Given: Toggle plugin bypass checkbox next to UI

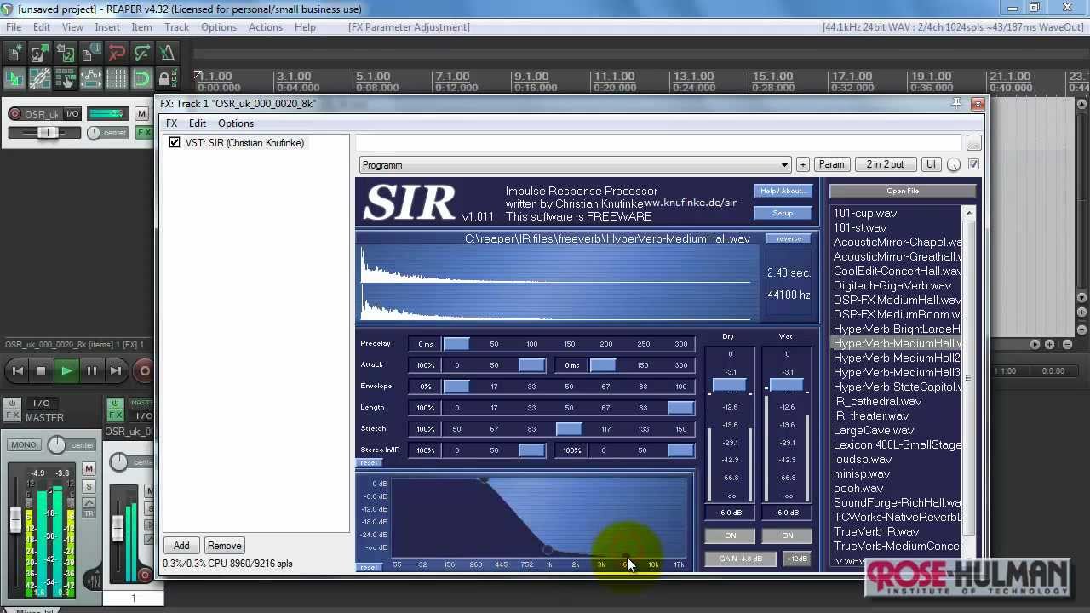Looking at the screenshot, I should 973,164.
